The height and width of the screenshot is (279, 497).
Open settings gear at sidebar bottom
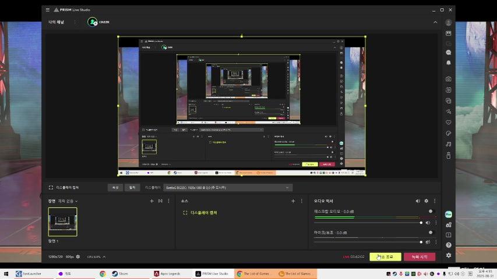[449, 255]
